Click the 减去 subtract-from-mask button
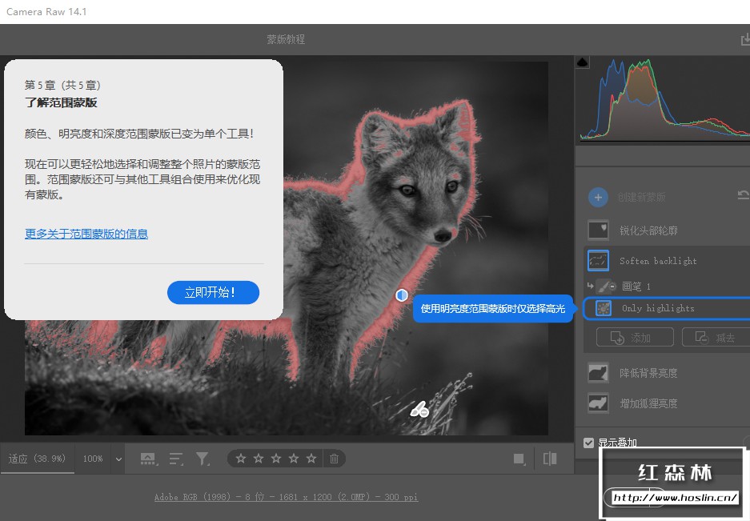 (x=717, y=338)
